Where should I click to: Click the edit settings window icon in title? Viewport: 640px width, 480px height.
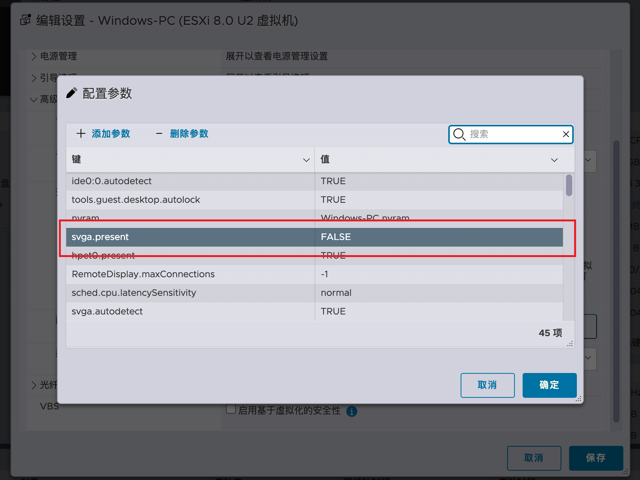coord(26,20)
